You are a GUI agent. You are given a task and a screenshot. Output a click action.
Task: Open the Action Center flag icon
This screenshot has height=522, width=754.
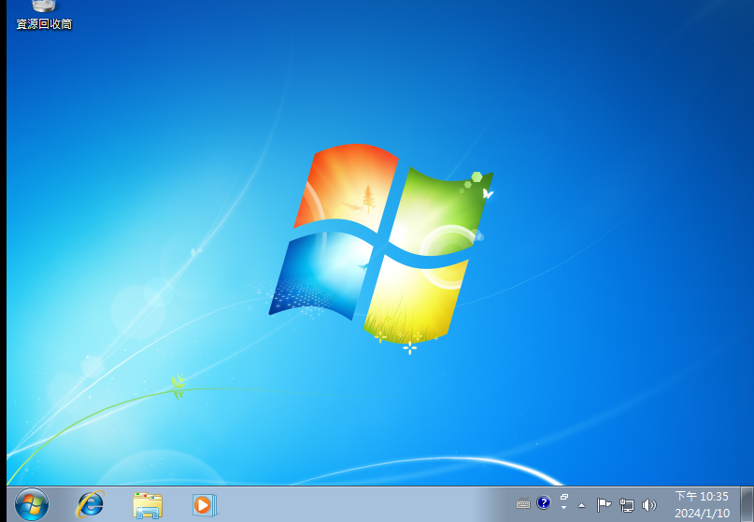(x=604, y=504)
